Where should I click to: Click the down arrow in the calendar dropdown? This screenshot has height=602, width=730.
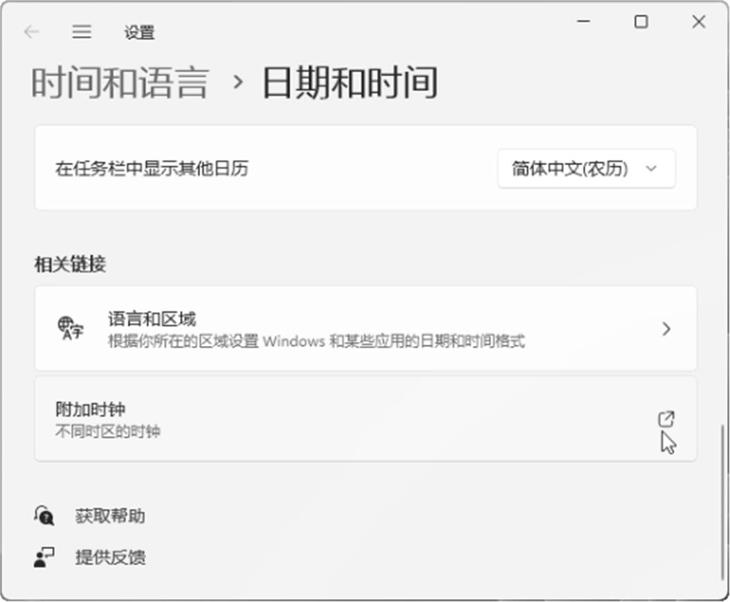pos(650,169)
